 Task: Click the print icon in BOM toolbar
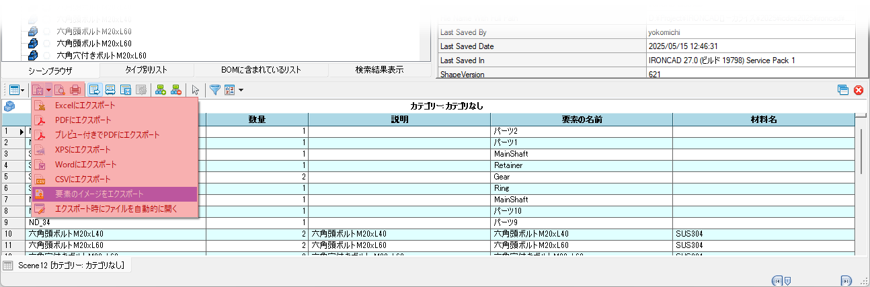(x=75, y=89)
